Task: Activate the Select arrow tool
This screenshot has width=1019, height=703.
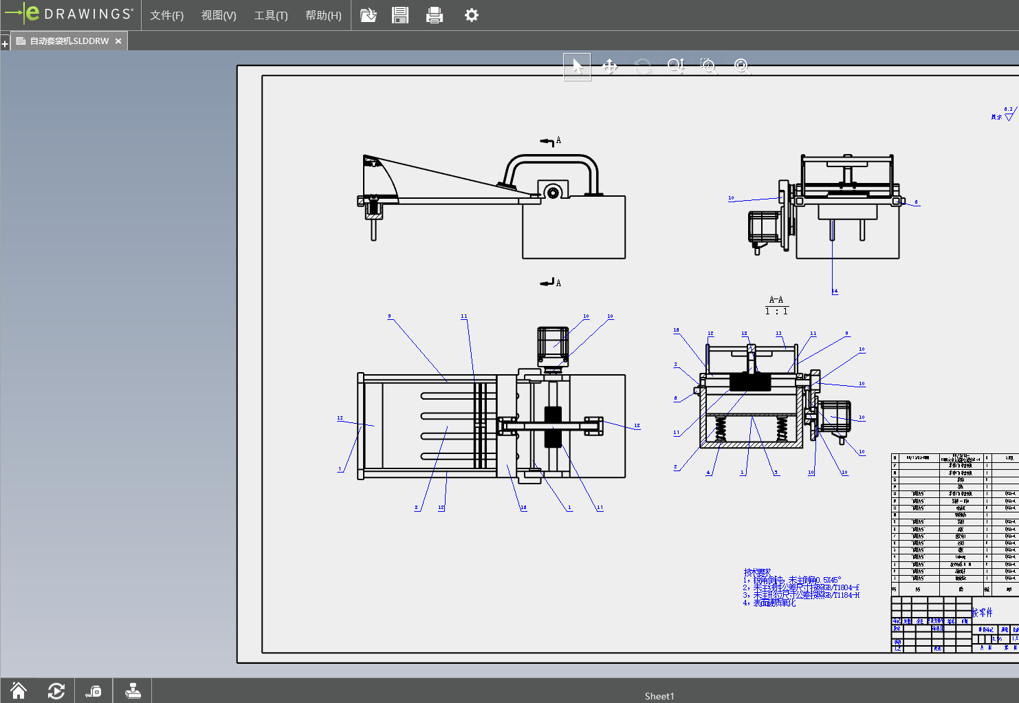Action: [x=577, y=67]
